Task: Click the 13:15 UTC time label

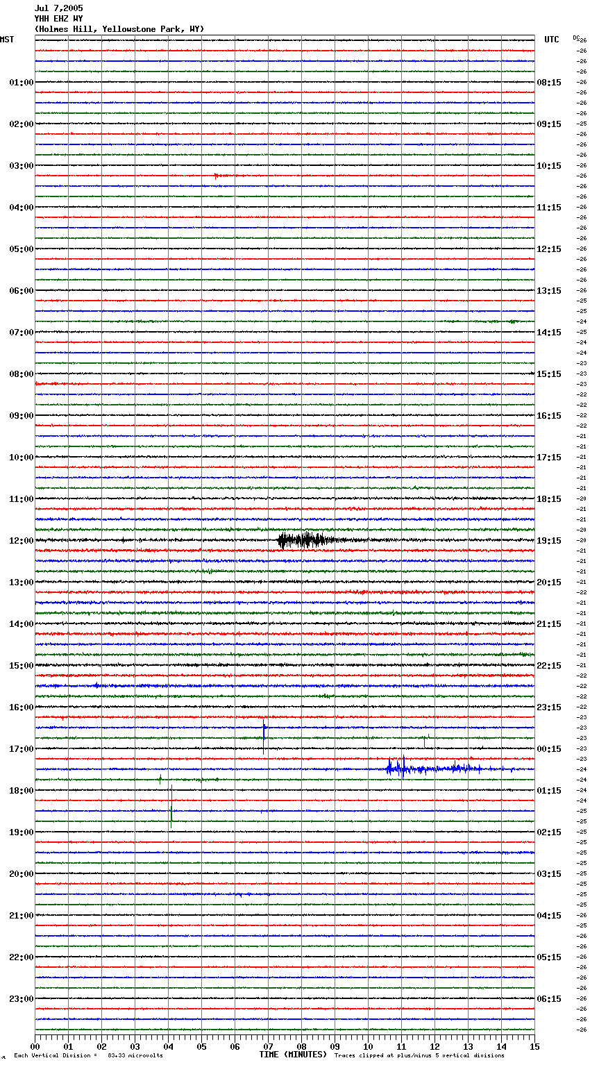Action: pyautogui.click(x=549, y=291)
